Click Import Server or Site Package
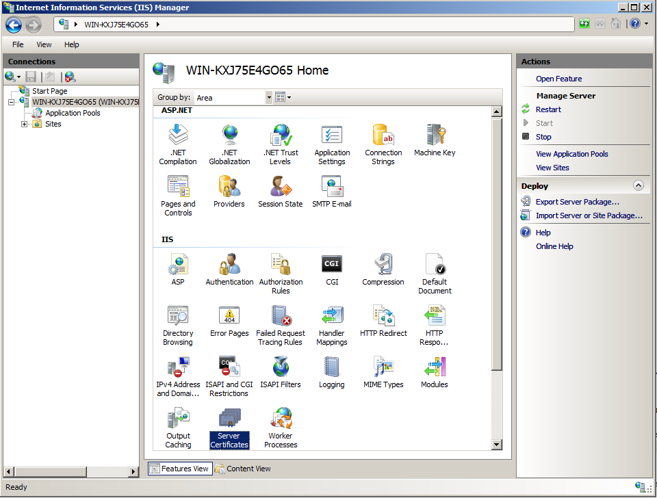657x498 pixels. click(x=589, y=215)
